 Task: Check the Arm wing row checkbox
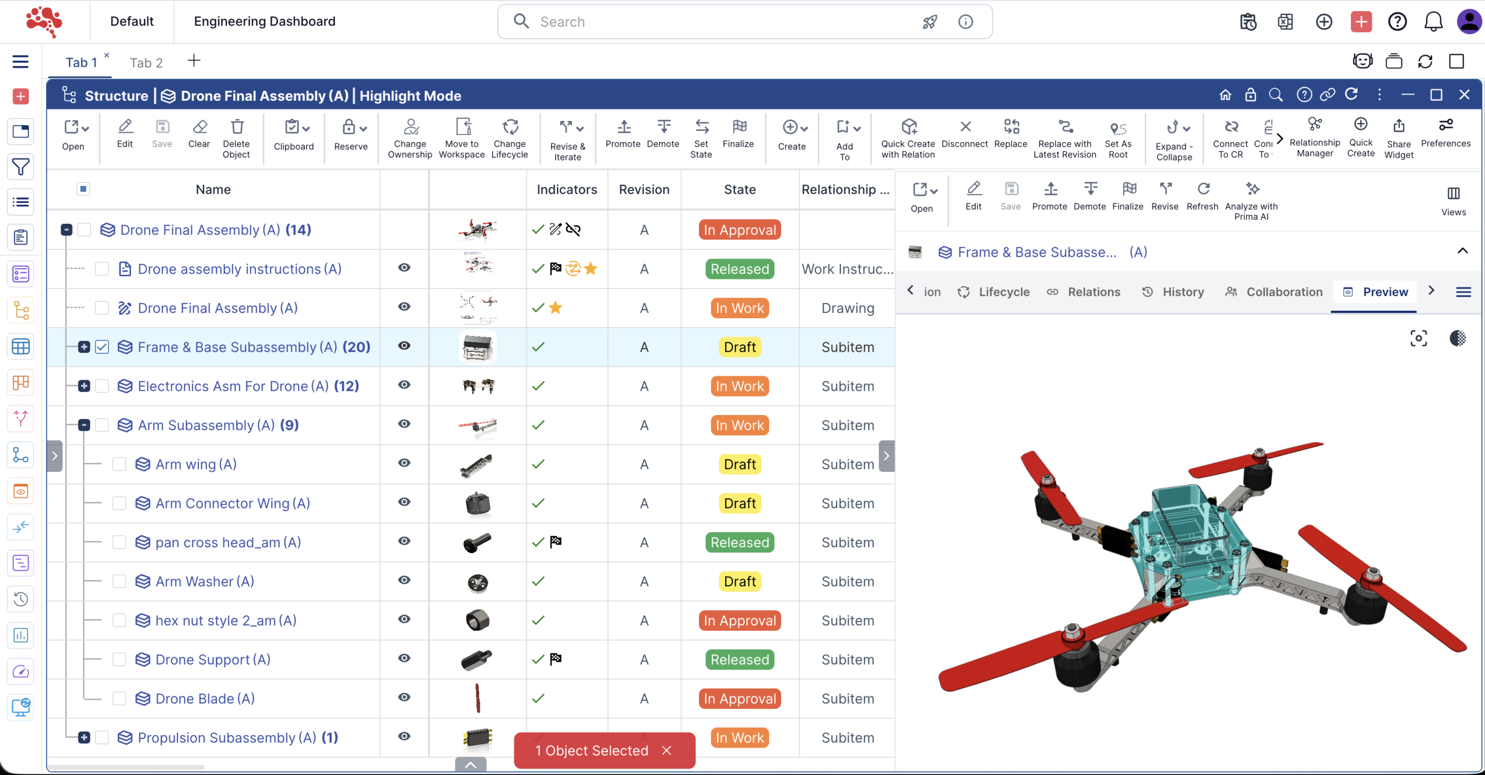(x=119, y=464)
